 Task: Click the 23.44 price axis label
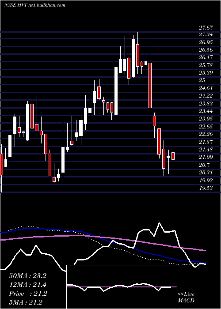(206, 111)
